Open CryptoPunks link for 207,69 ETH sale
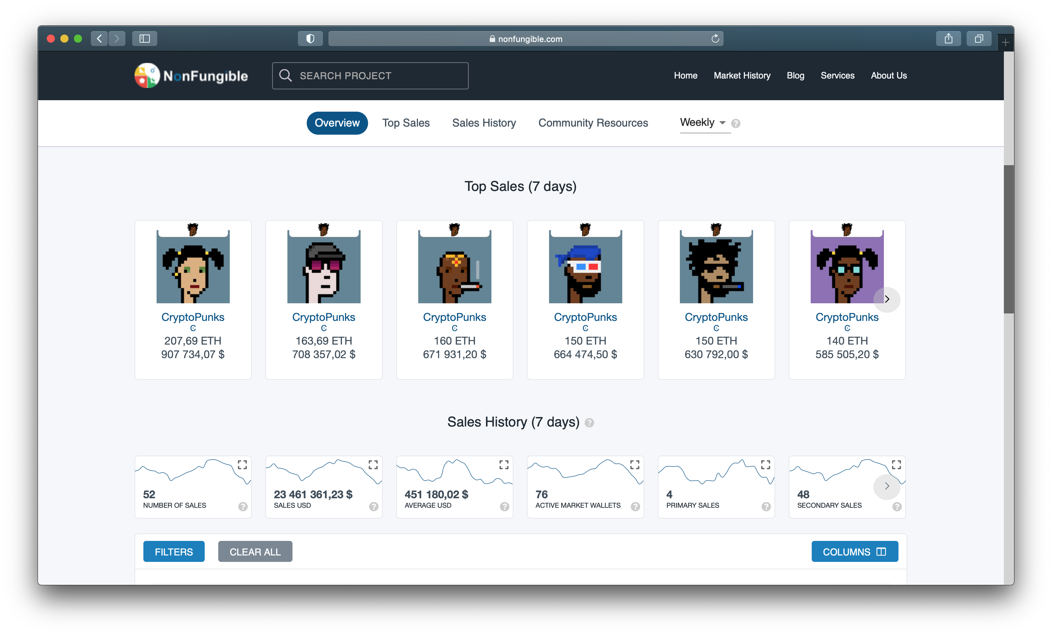Viewport: 1052px width, 635px height. coord(193,317)
